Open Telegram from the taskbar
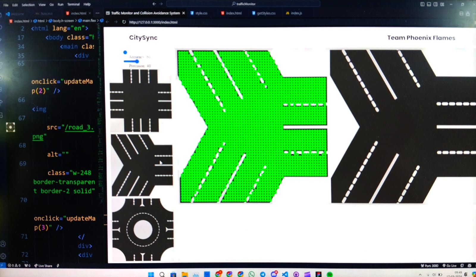This screenshot has width=476, height=277. (x=263, y=274)
